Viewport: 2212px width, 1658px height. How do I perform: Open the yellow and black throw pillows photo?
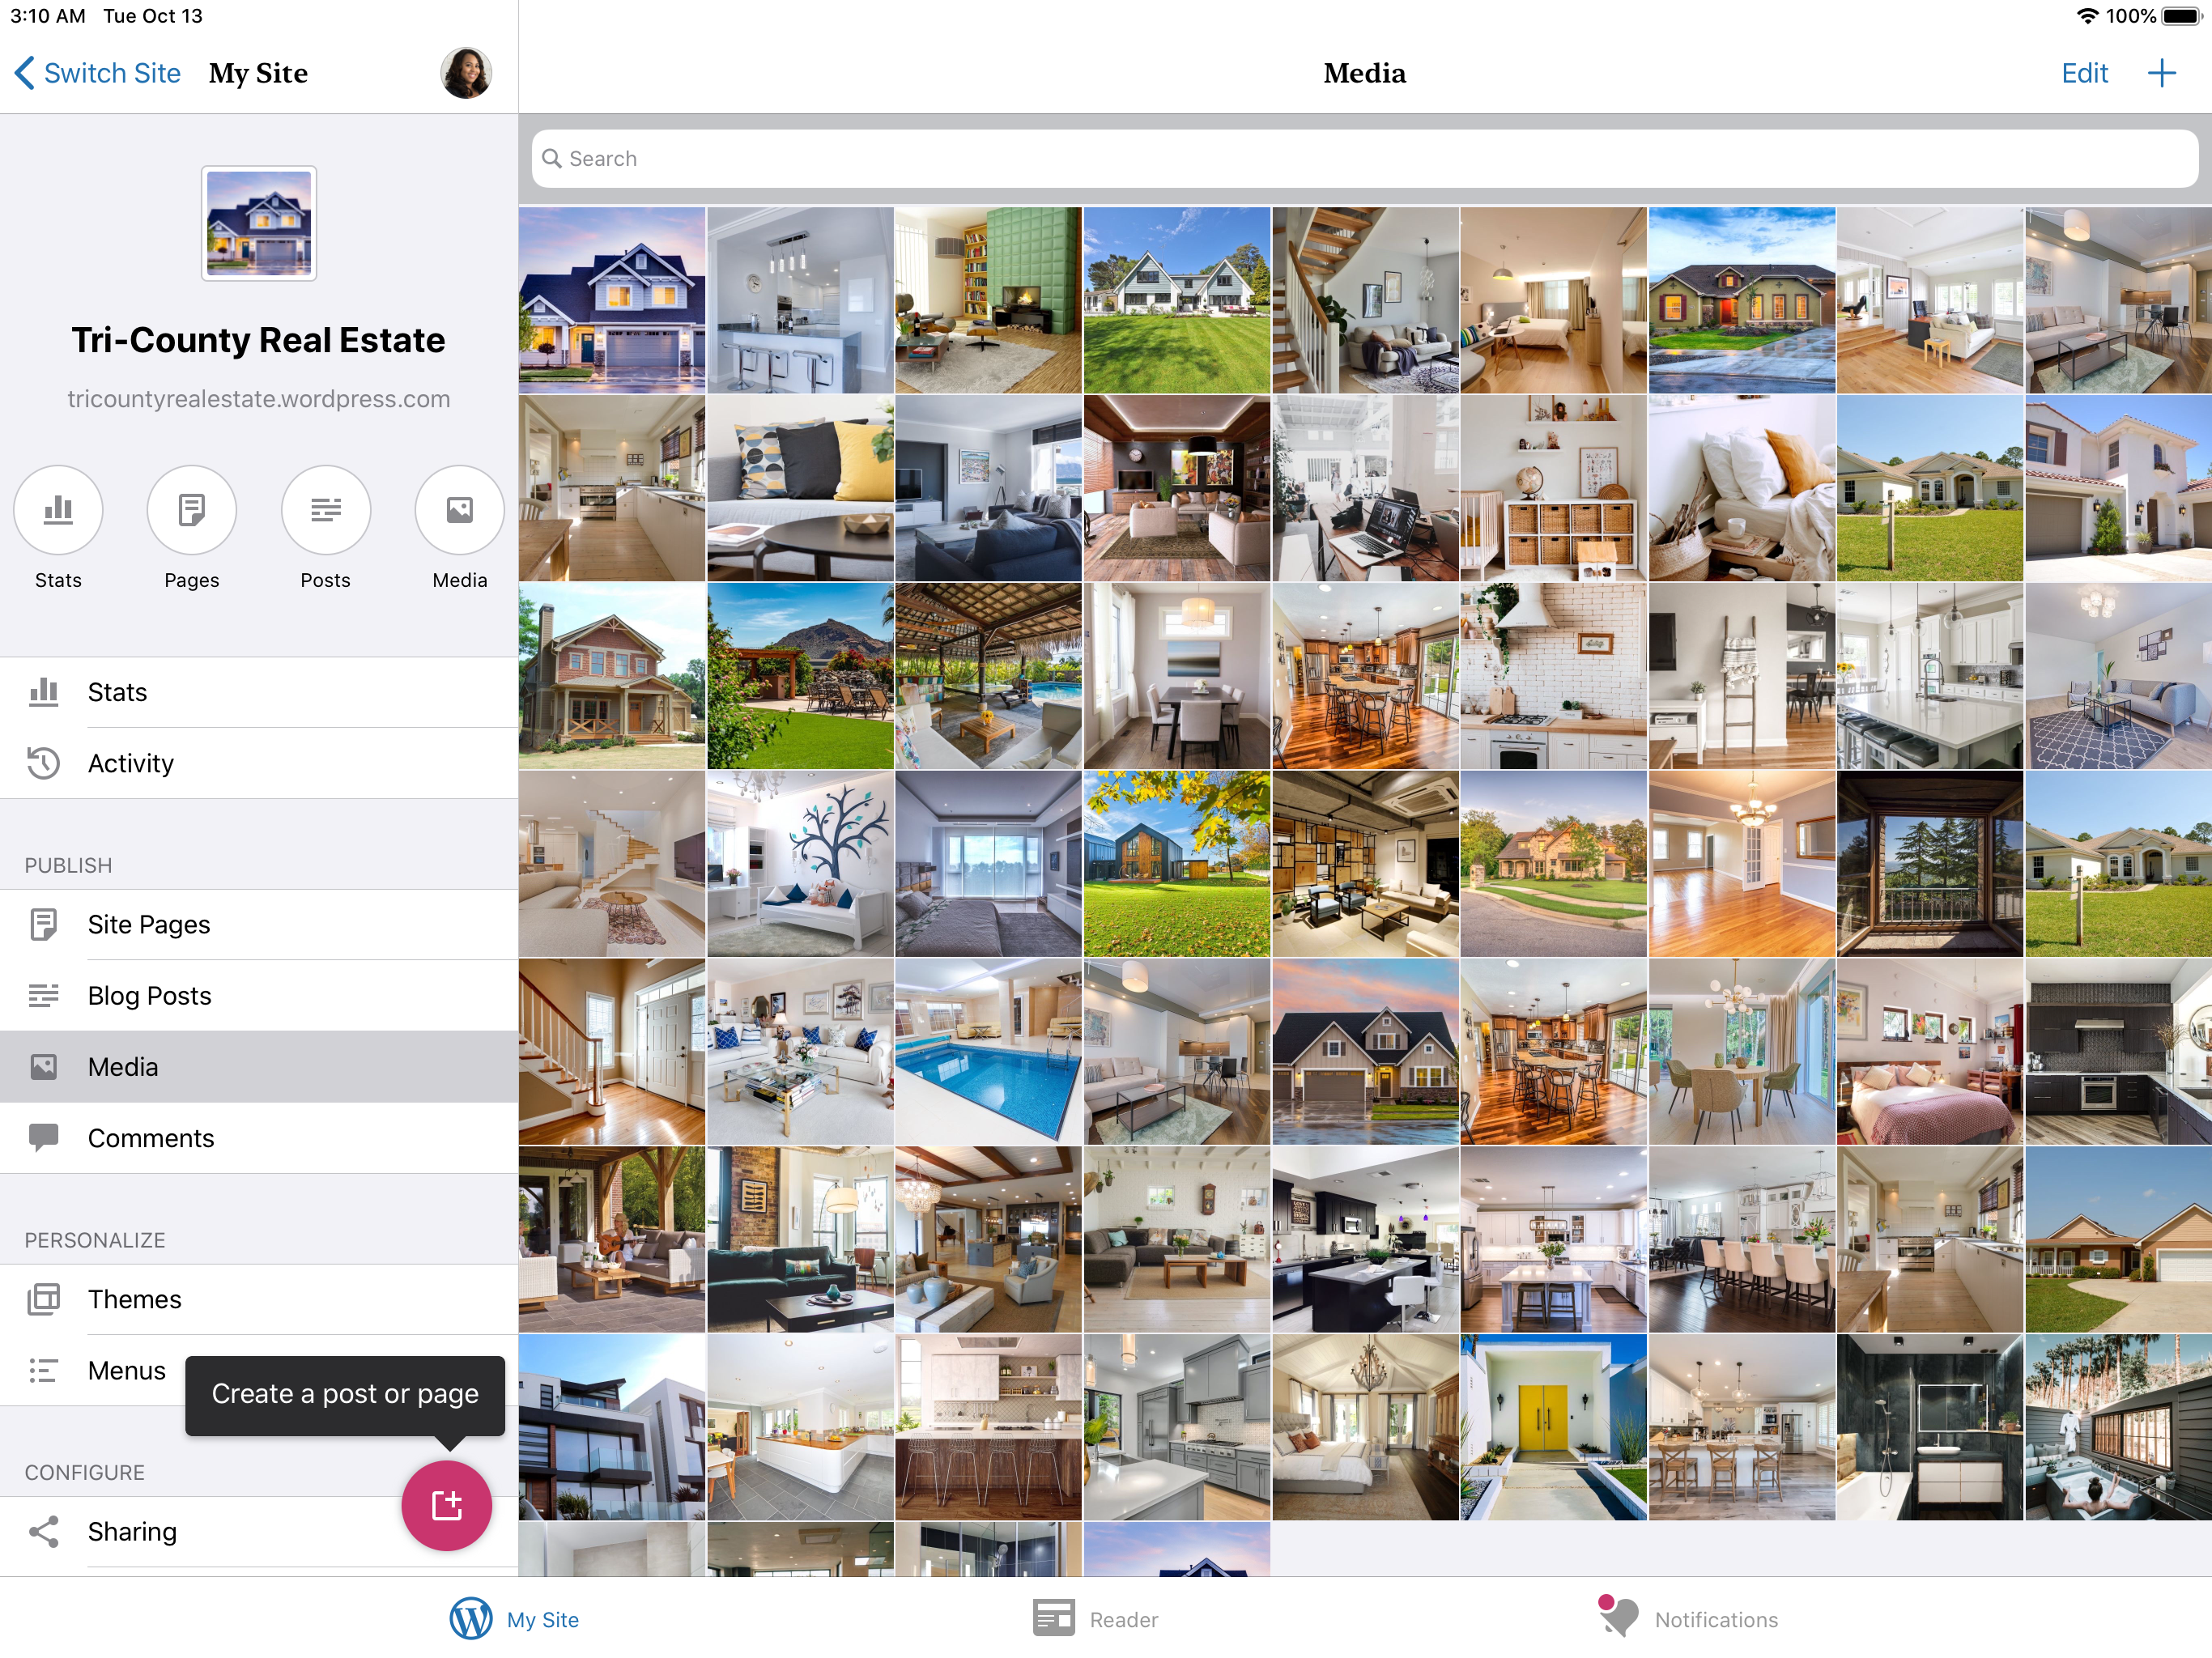(800, 488)
